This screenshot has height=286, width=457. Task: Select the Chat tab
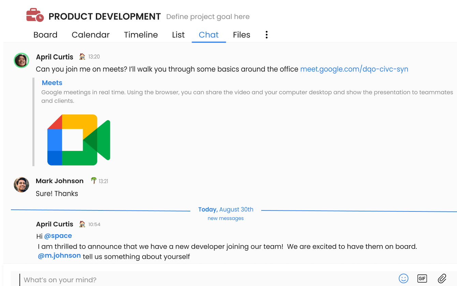point(209,35)
